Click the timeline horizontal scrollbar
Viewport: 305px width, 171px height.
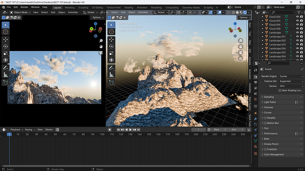(x=126, y=166)
